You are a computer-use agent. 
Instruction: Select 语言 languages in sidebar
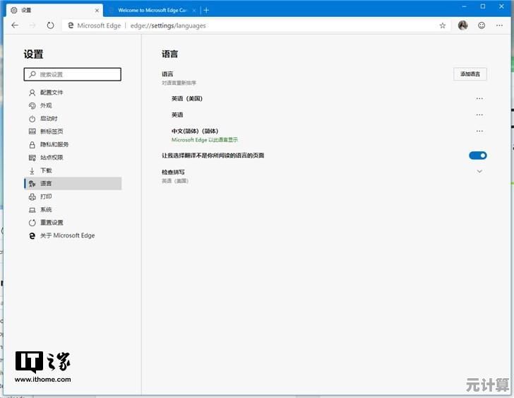(73, 183)
